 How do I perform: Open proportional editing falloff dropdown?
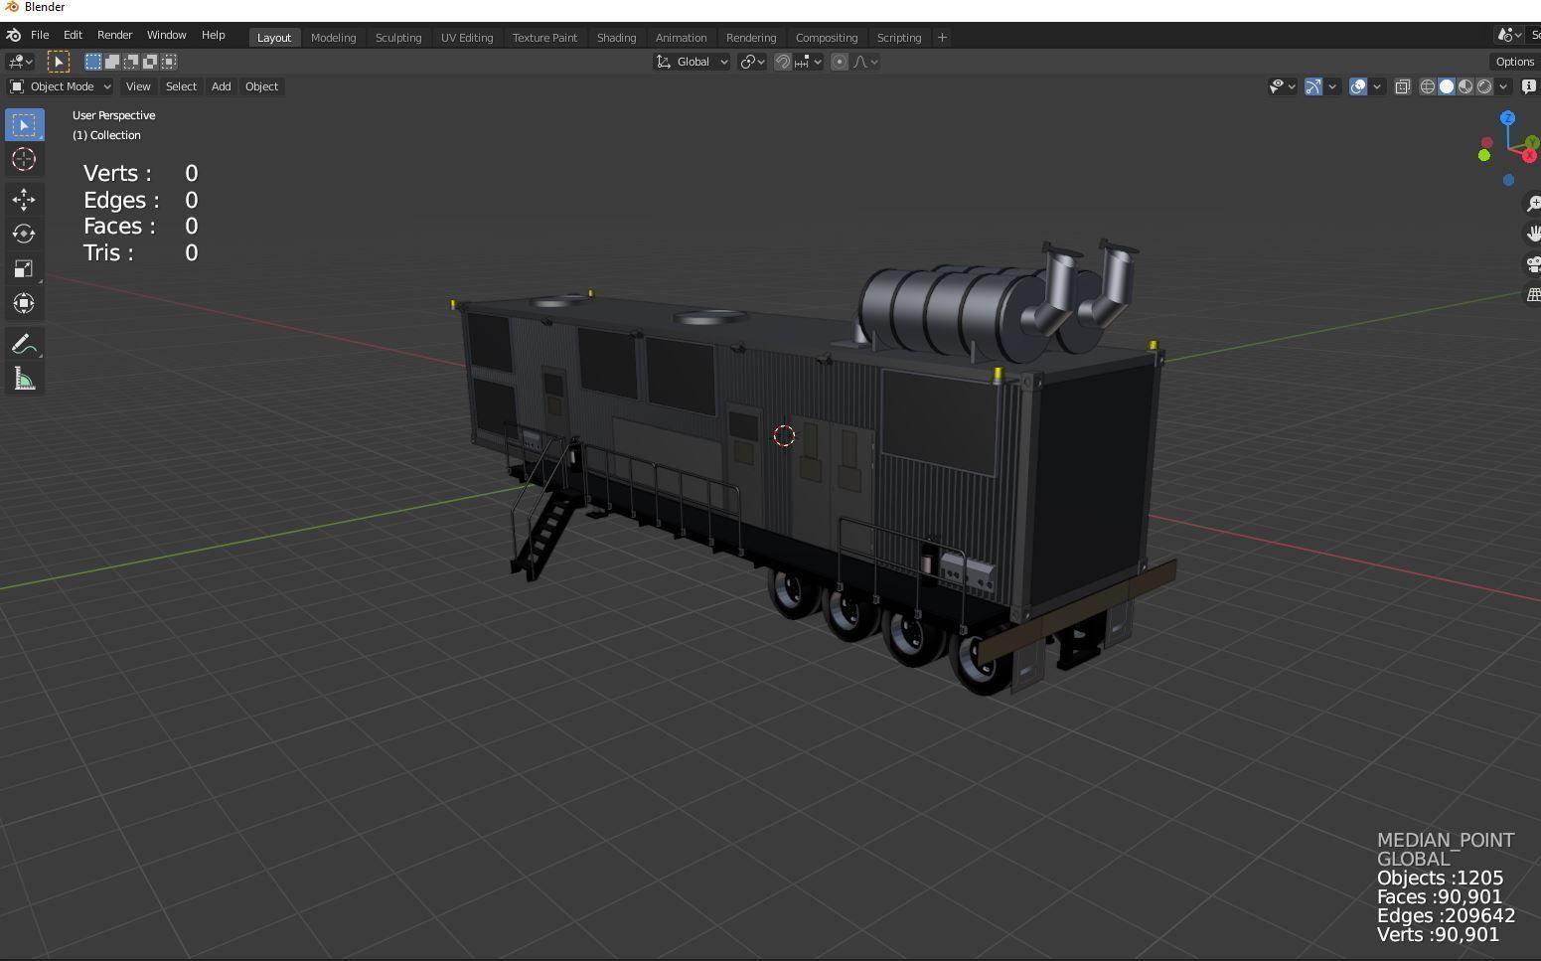[x=865, y=62]
